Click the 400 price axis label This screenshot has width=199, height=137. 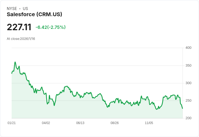(188, 48)
